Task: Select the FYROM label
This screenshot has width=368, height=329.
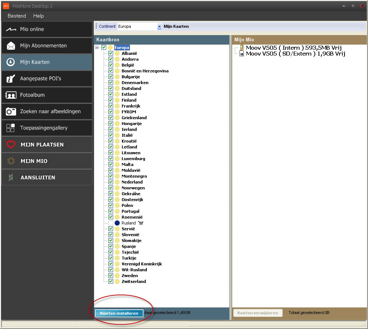Action: (x=129, y=112)
